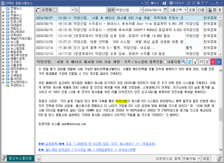Select the 2024/04/15 Door Trim news row

(127, 24)
